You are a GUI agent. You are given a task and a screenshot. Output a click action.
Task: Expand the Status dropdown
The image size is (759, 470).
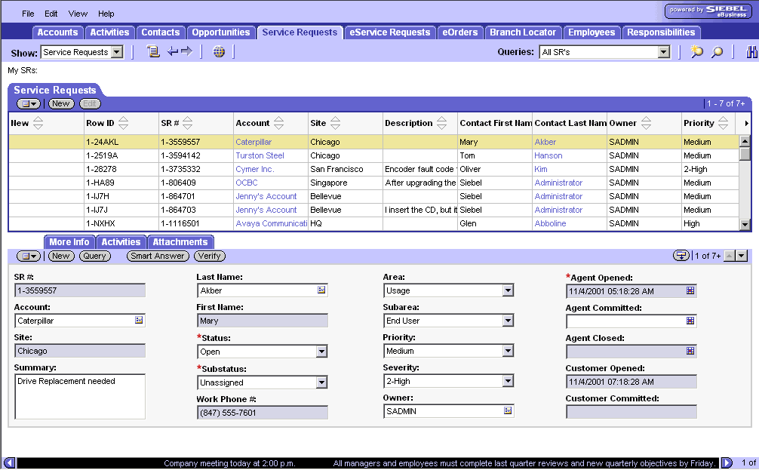(x=322, y=352)
